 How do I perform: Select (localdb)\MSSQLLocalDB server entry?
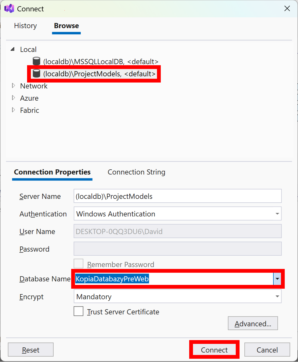point(96,61)
